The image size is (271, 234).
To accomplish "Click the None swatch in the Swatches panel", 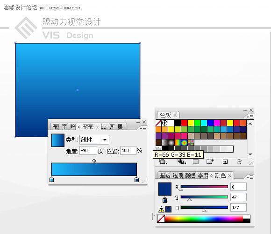I will [x=158, y=123].
